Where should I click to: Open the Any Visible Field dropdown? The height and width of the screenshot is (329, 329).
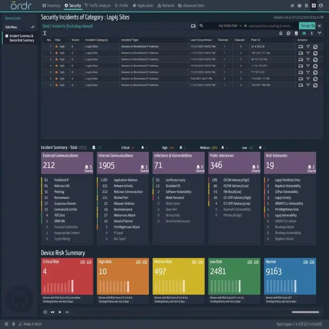230,26
